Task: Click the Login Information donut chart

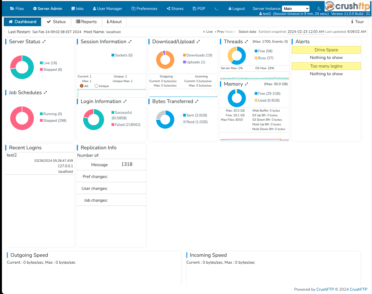Action: [x=94, y=120]
